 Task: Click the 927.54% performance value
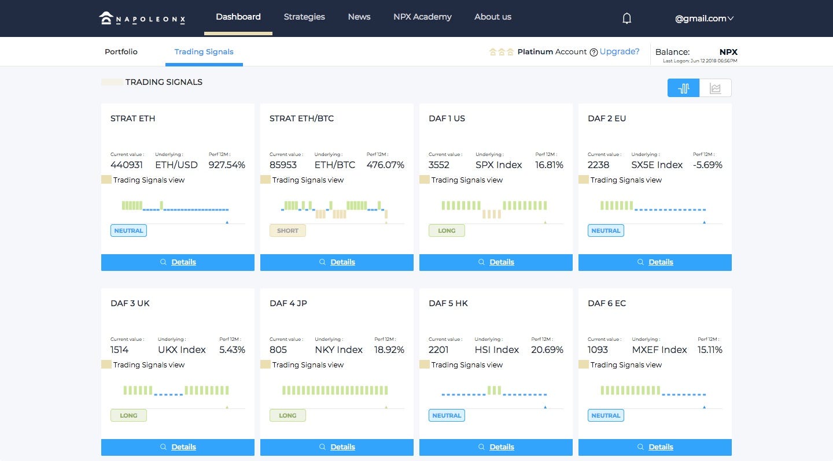point(227,165)
